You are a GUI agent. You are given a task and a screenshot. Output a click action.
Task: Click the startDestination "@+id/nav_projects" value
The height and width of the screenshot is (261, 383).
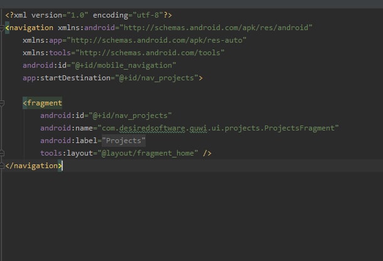pyautogui.click(x=156, y=78)
